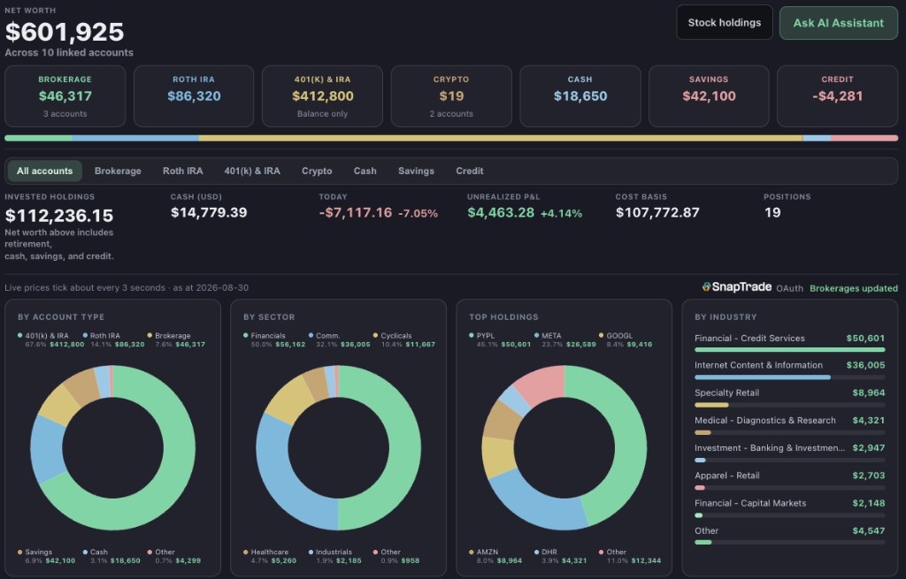Switch to the Roth IRA tab

point(182,171)
